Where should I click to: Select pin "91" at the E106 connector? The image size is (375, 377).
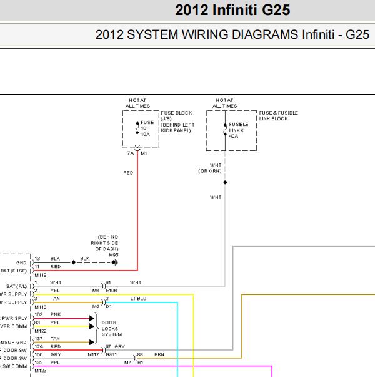click(x=108, y=282)
